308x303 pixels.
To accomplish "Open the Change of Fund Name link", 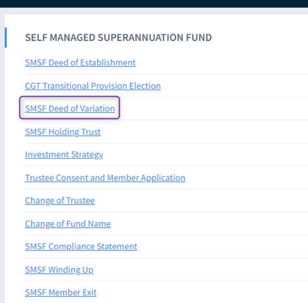I will 68,224.
